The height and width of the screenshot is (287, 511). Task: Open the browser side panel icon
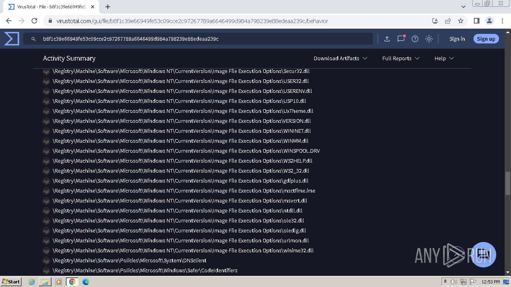pos(476,21)
